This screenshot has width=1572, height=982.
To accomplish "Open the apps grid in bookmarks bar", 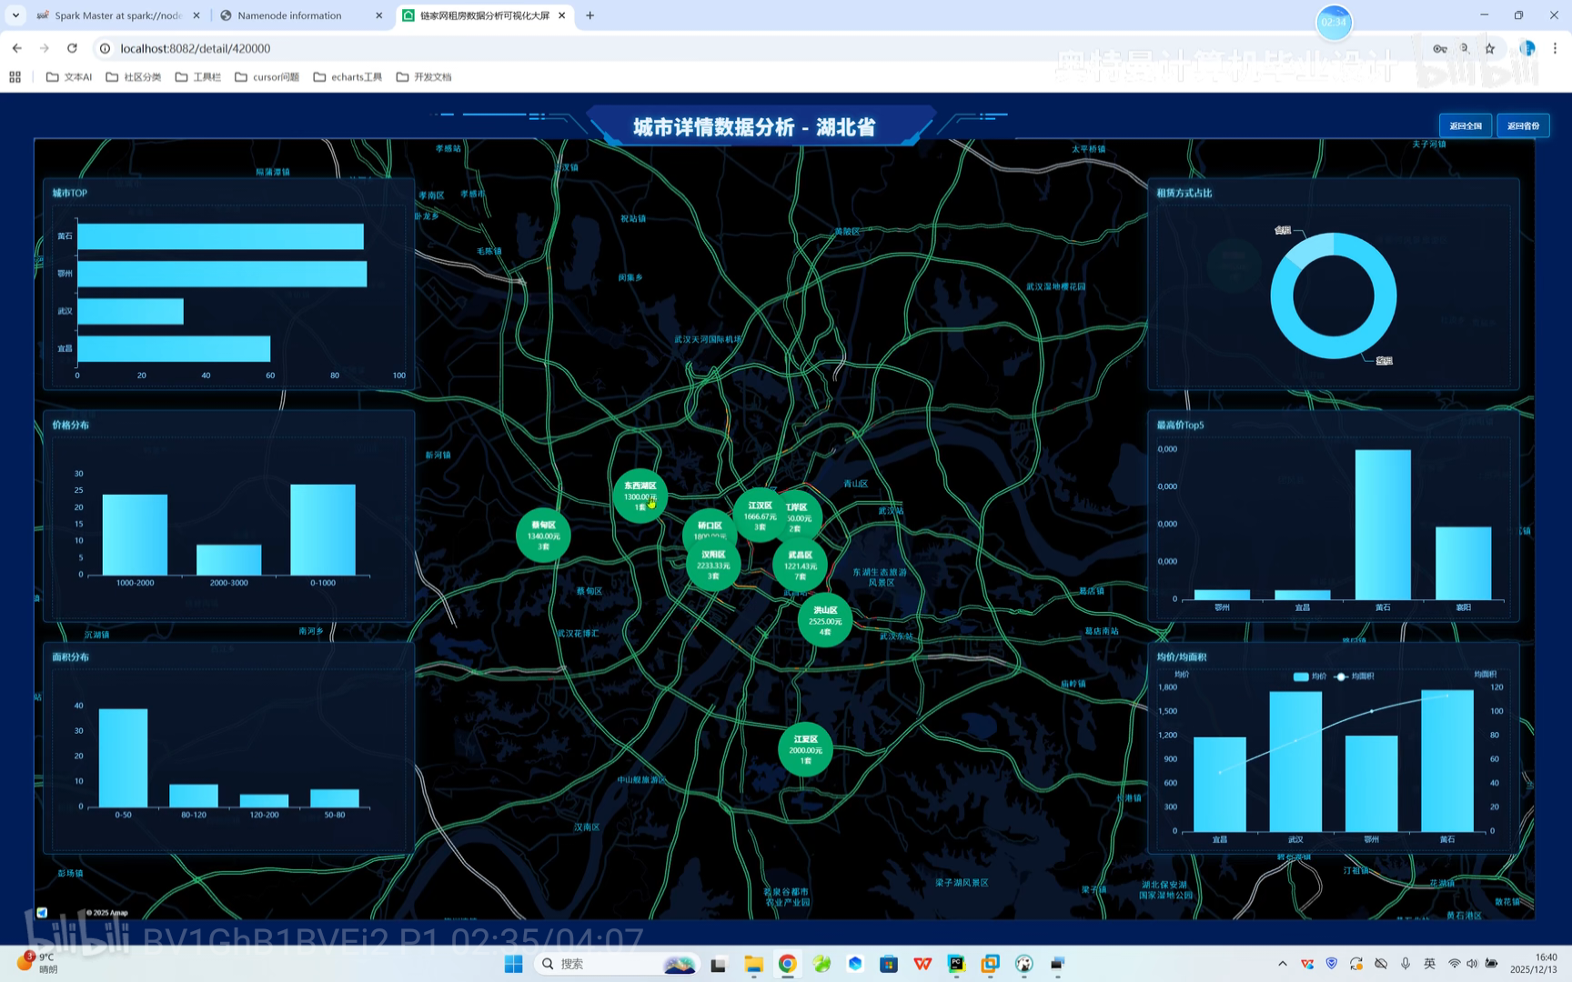I will (x=15, y=76).
